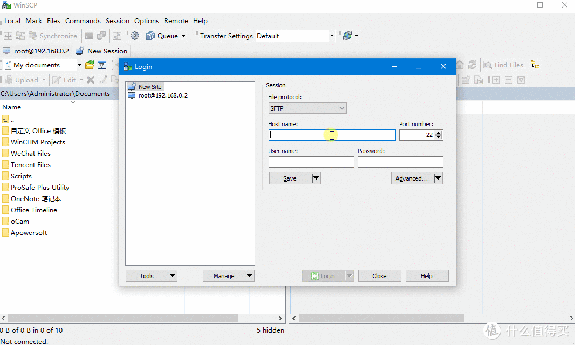Expand the Advanced button dropdown arrow
The width and height of the screenshot is (575, 345).
click(438, 178)
